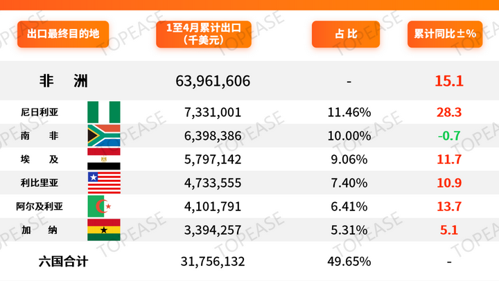Click the Ghana flag icon
Image resolution: width=499 pixels, height=281 pixels.
pos(104,230)
